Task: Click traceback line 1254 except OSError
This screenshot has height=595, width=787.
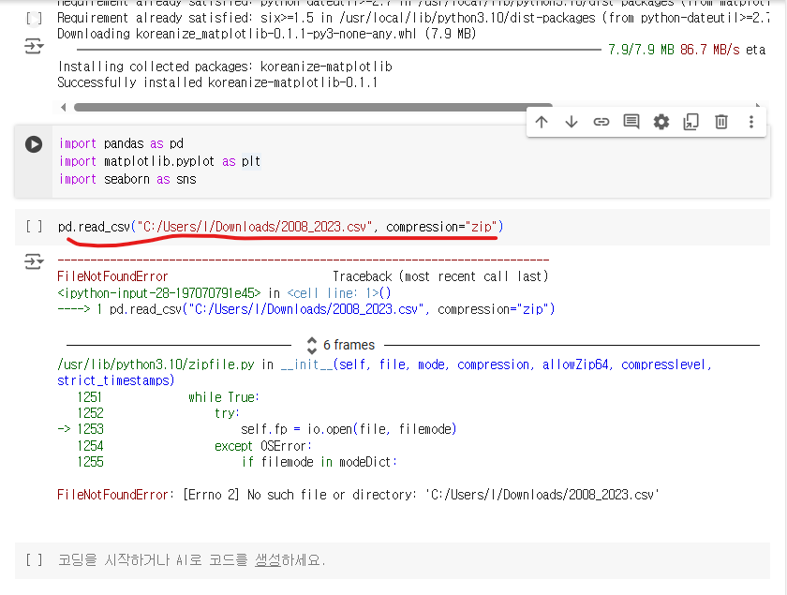Action: pyautogui.click(x=194, y=446)
